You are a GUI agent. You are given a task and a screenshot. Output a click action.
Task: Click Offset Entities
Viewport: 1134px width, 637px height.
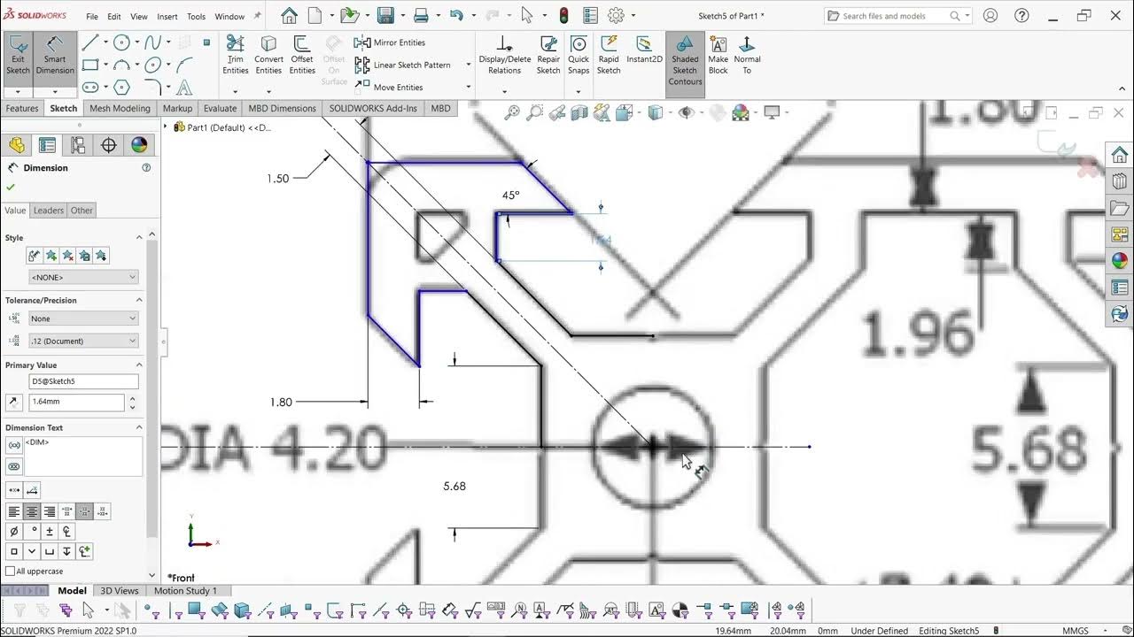click(x=302, y=56)
